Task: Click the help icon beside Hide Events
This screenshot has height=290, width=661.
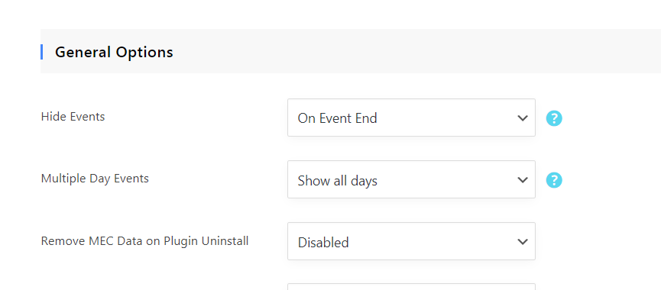Action: [x=554, y=118]
